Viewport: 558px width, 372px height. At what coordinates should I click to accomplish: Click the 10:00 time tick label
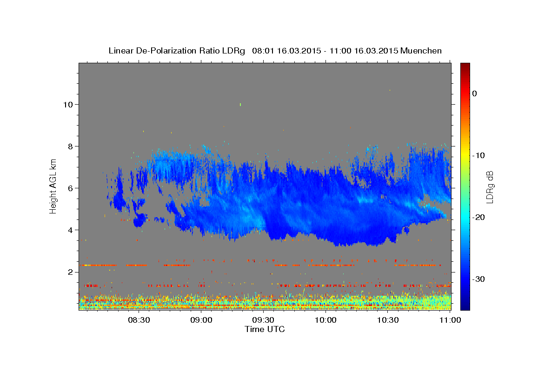(325, 320)
